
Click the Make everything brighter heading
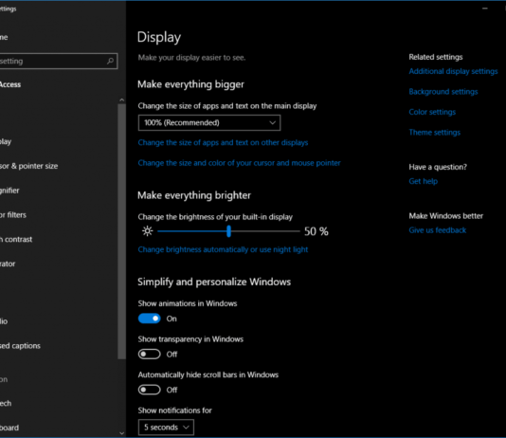[x=194, y=195]
